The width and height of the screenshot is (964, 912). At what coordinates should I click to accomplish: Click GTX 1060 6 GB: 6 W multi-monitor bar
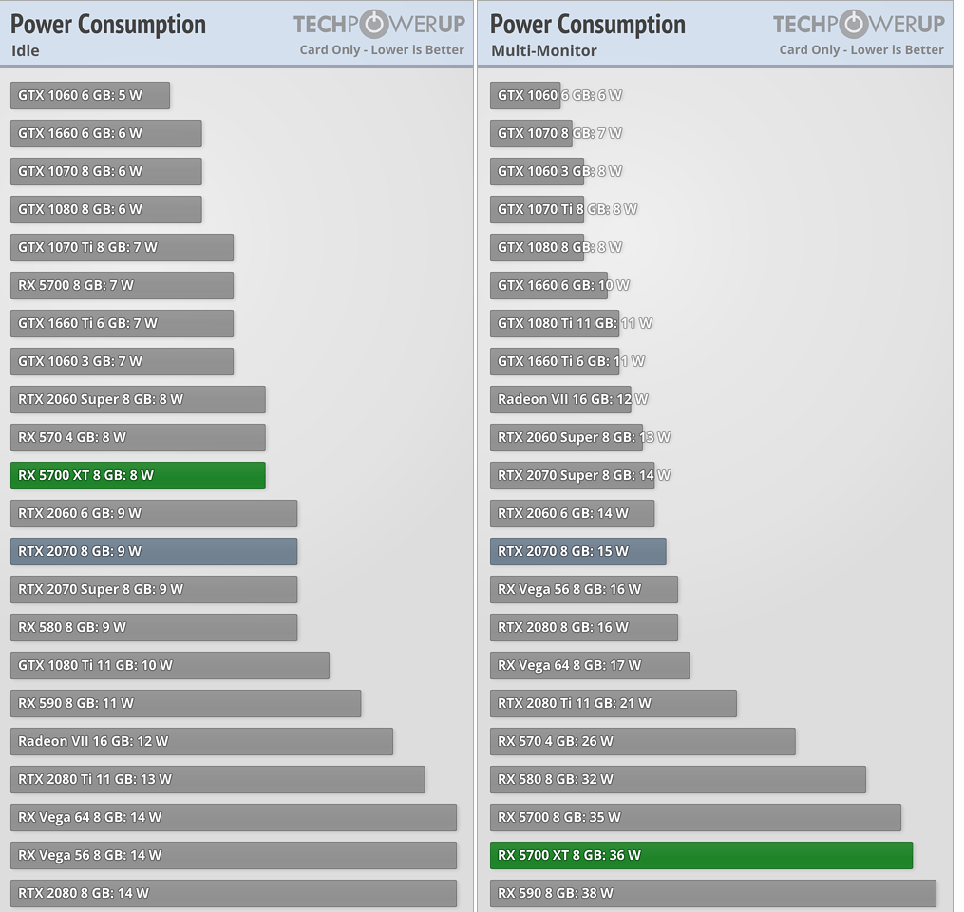pyautogui.click(x=525, y=95)
